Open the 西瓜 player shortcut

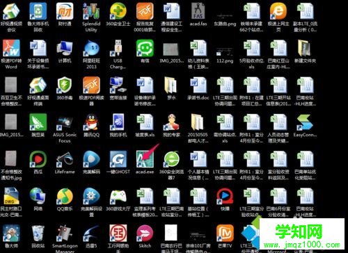38,159
